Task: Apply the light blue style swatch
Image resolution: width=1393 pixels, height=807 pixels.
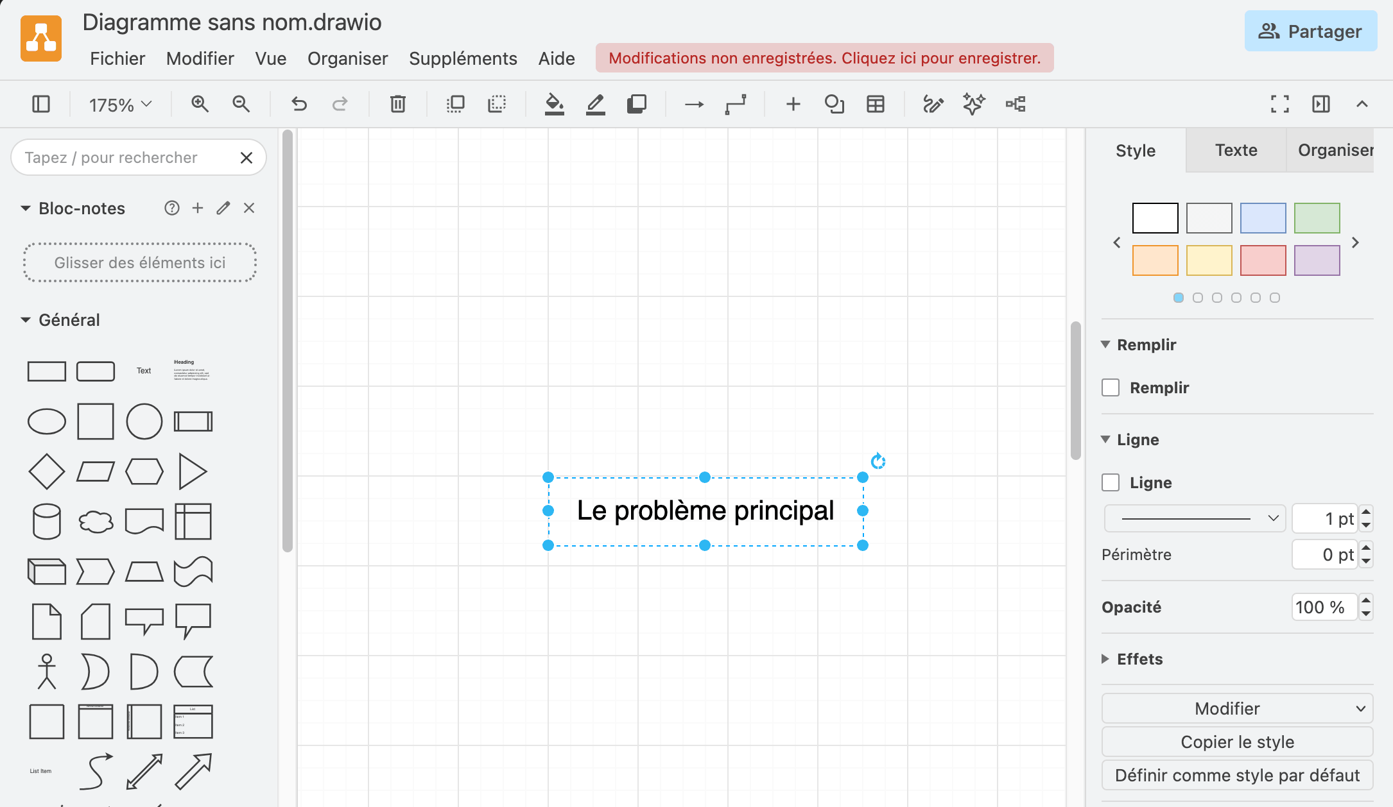Action: [x=1263, y=218]
